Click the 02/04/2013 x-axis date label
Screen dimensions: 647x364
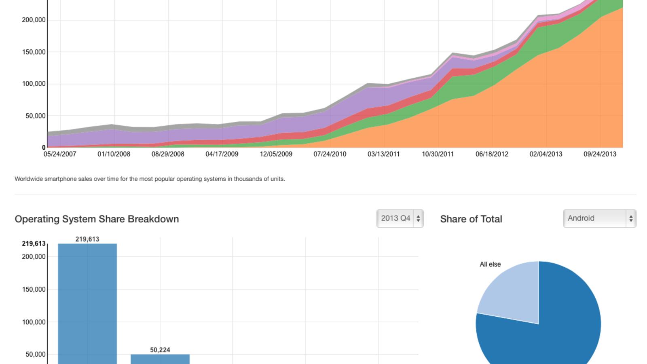click(546, 154)
